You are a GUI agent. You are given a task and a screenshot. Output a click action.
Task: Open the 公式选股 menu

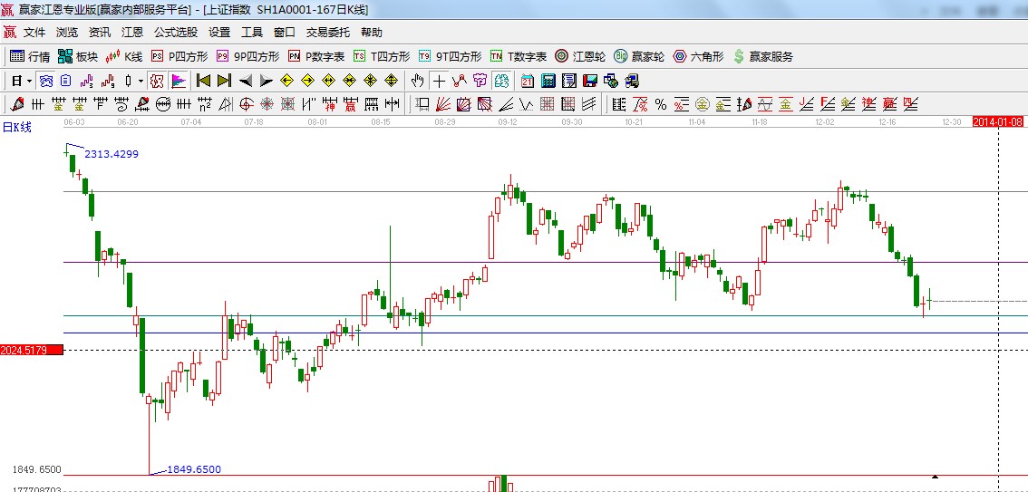[x=175, y=32]
